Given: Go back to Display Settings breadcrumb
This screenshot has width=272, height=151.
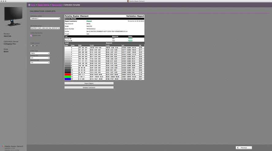Looking at the screenshot, I should tap(43, 5).
